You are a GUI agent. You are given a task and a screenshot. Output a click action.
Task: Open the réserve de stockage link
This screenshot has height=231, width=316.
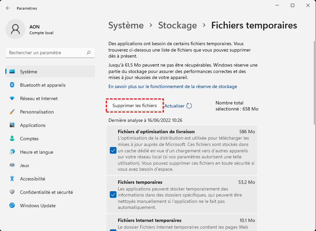[172, 86]
